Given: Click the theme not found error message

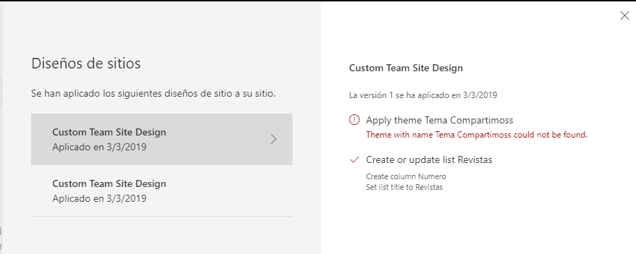Looking at the screenshot, I should [x=476, y=135].
